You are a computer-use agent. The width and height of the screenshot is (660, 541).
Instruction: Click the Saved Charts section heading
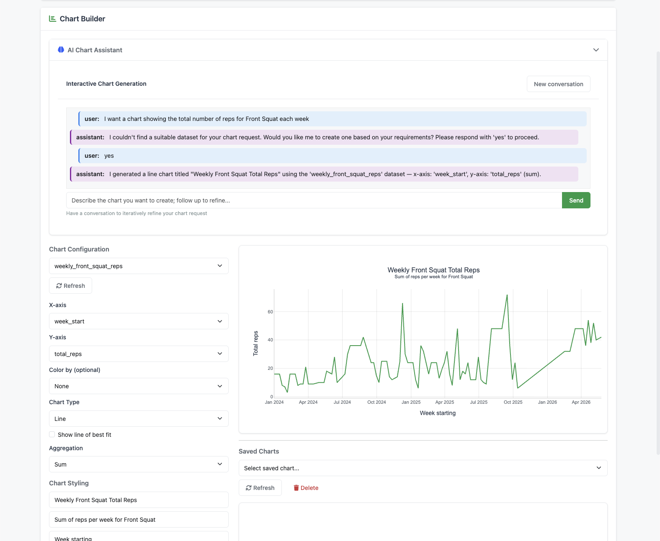coord(259,451)
